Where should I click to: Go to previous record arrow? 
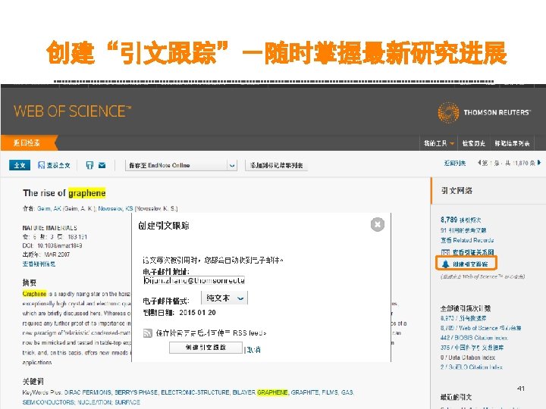(x=479, y=162)
